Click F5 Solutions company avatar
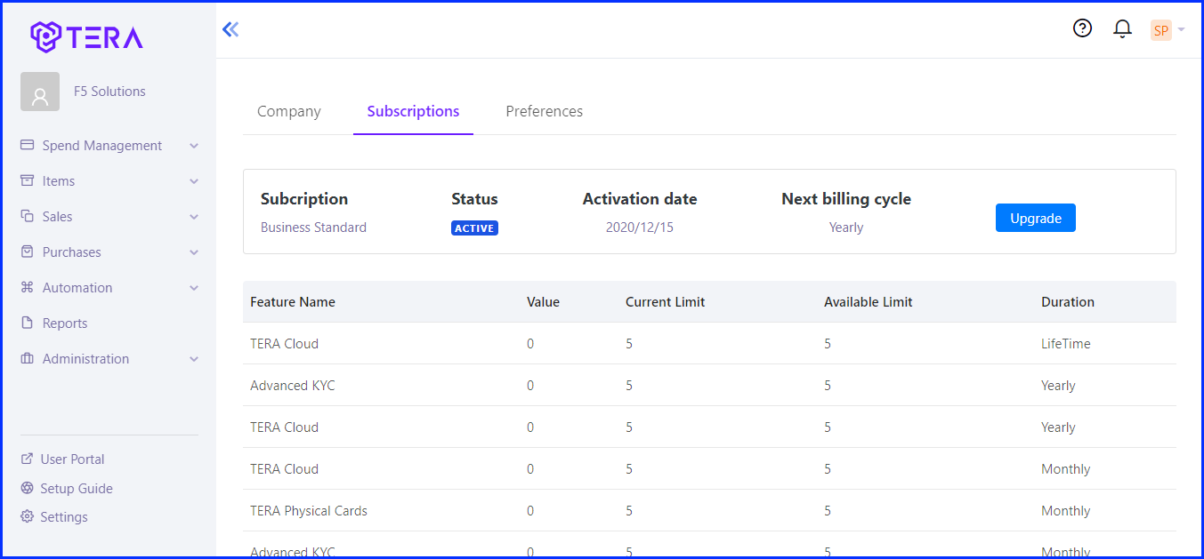Viewport: 1204px width, 559px height. [40, 92]
